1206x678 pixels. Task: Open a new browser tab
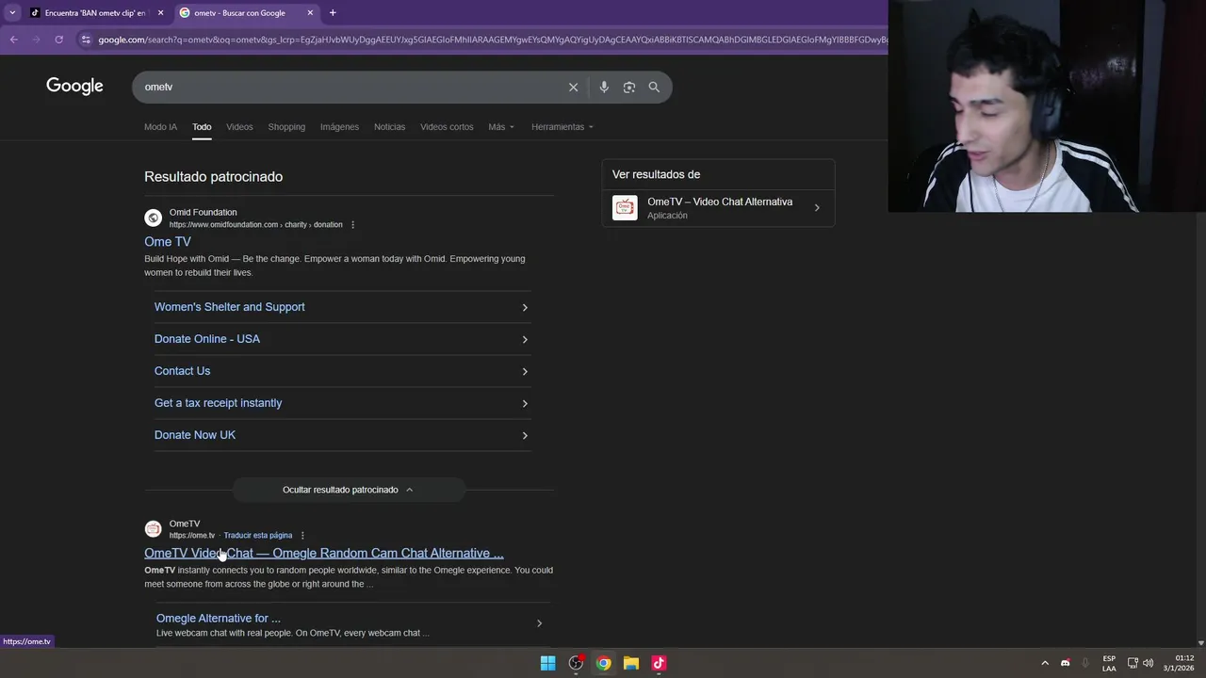point(333,13)
